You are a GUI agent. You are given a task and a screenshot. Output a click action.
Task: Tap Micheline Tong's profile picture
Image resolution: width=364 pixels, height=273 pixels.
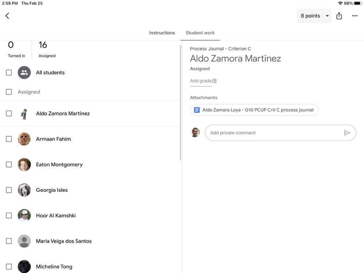(x=24, y=266)
